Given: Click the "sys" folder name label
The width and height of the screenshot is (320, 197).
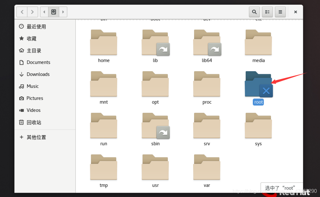Looking at the screenshot, I should pos(258,144).
